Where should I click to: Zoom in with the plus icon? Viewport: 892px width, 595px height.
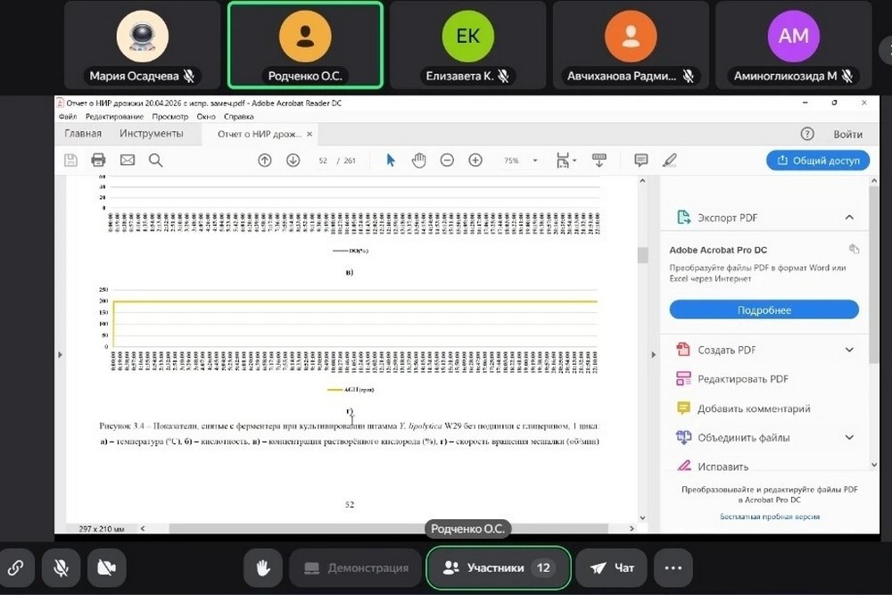(475, 161)
